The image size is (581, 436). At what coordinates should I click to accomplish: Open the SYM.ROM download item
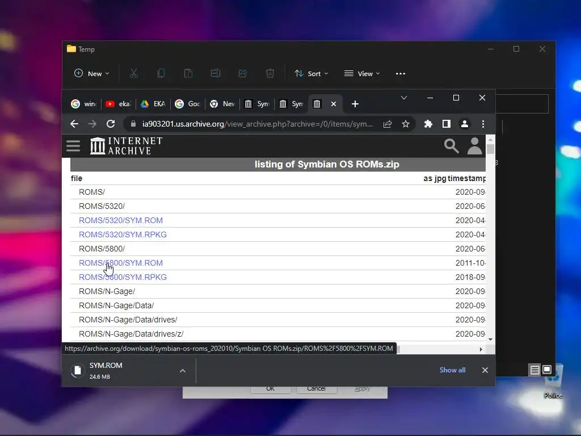pos(123,371)
